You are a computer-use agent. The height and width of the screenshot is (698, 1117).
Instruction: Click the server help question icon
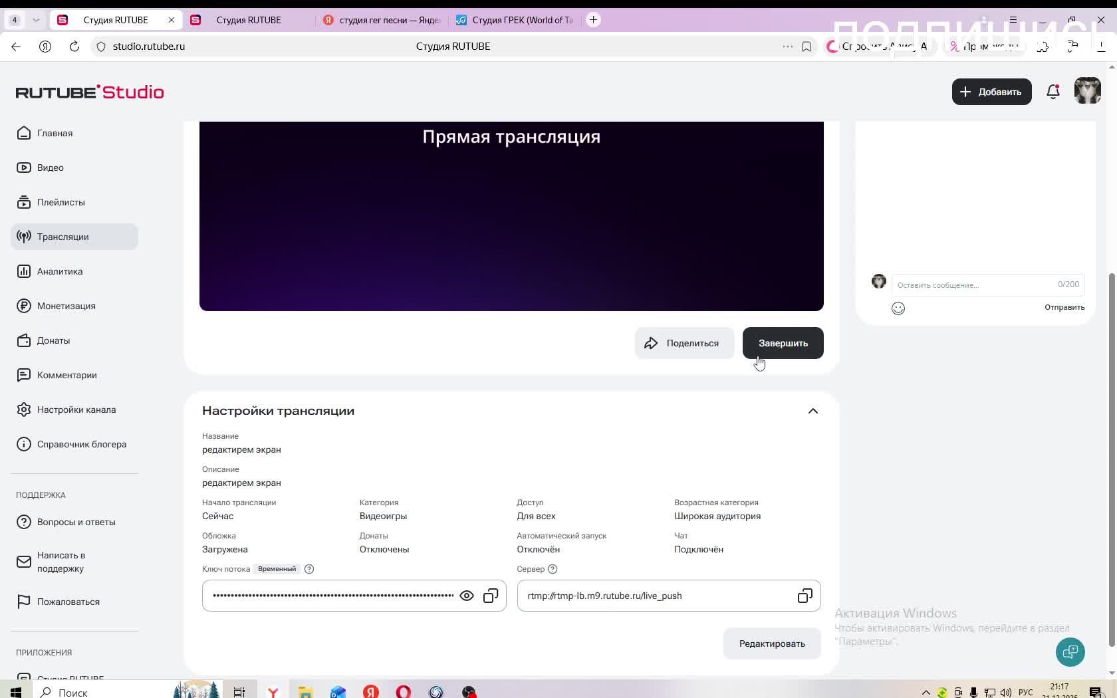(x=553, y=569)
